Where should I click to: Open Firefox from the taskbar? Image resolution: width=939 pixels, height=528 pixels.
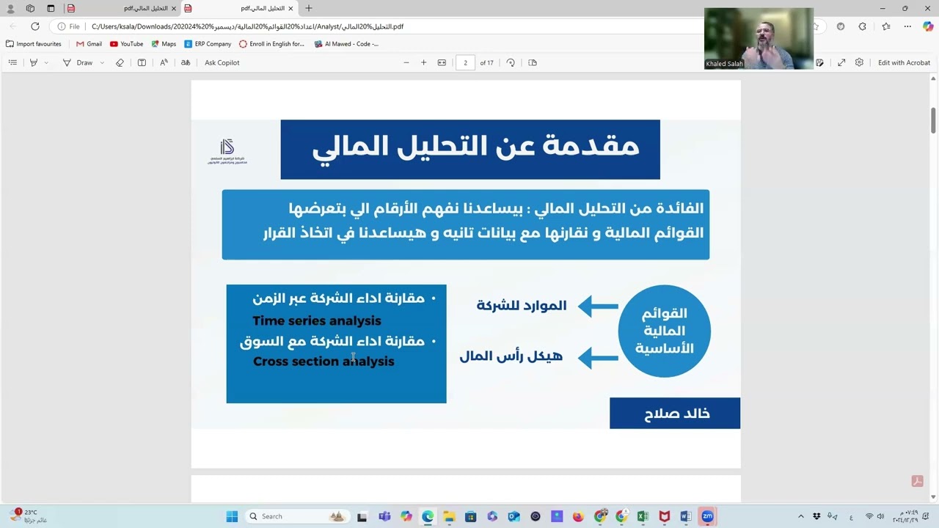click(x=578, y=516)
